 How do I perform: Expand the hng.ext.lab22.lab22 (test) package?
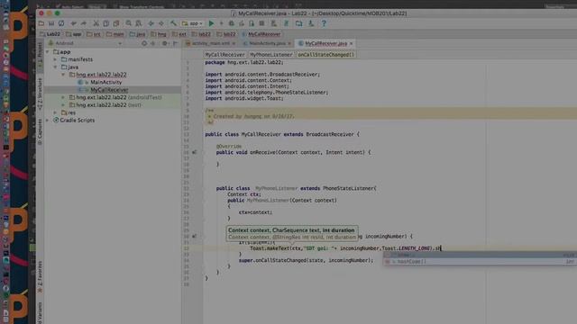point(63,105)
